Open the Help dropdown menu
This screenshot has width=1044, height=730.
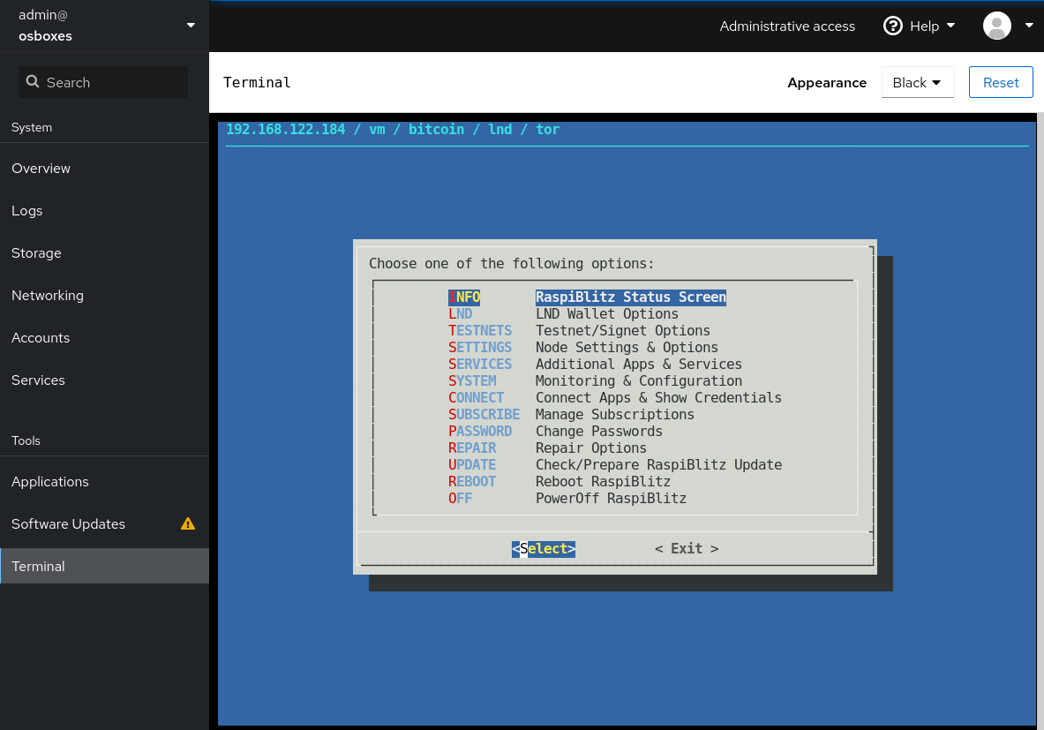pos(919,26)
